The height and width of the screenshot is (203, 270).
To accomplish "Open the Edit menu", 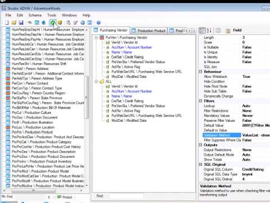I will [20, 15].
